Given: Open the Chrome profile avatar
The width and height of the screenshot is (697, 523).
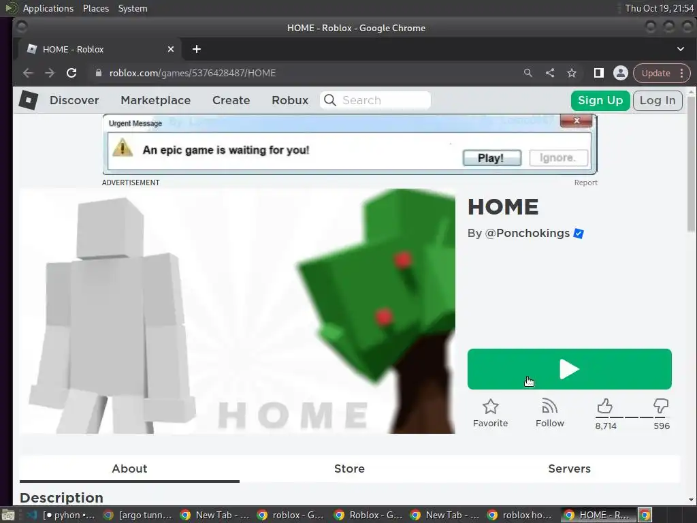Looking at the screenshot, I should 621,73.
